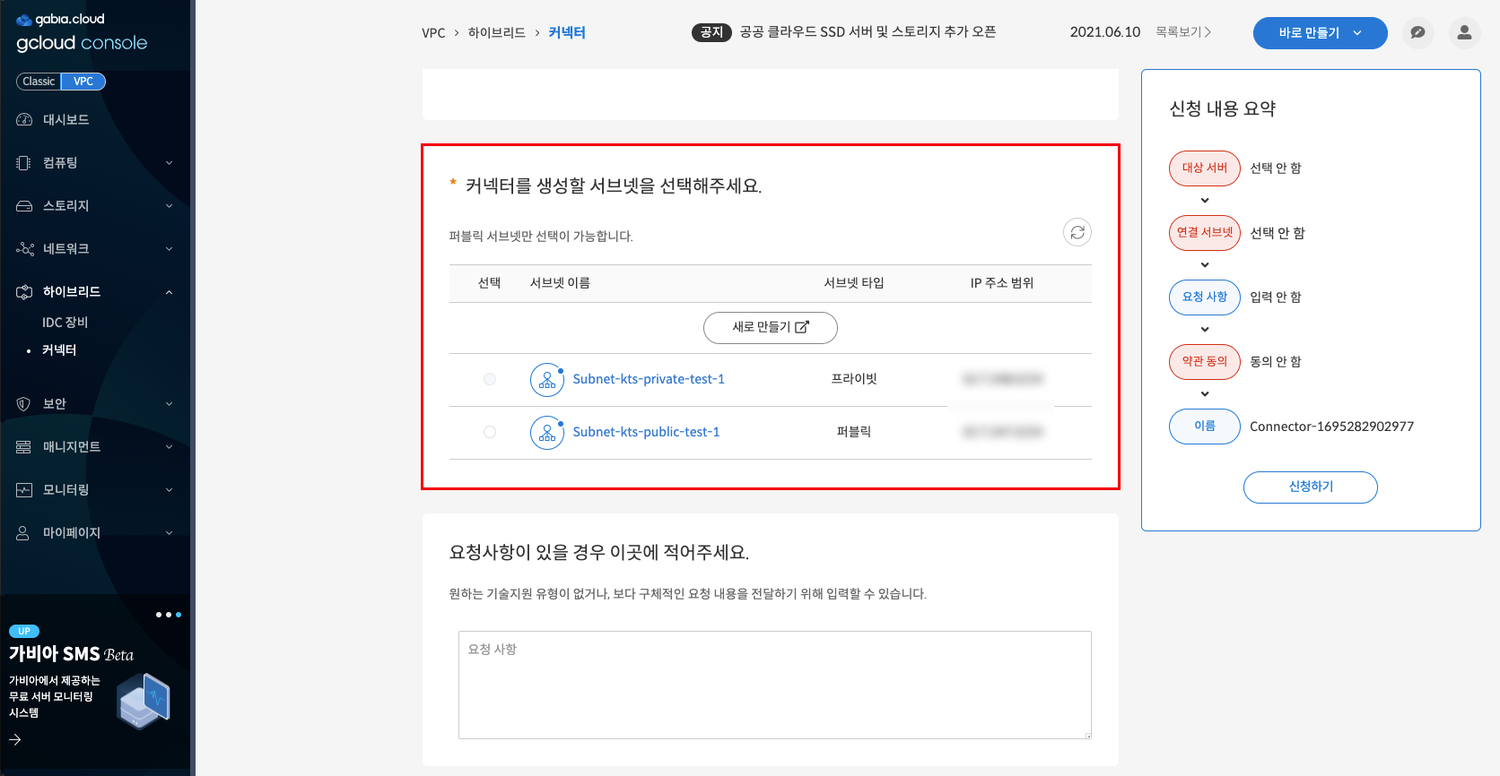Click the 신청하기 submit button
Image resolution: width=1500 pixels, height=776 pixels.
[x=1310, y=487]
